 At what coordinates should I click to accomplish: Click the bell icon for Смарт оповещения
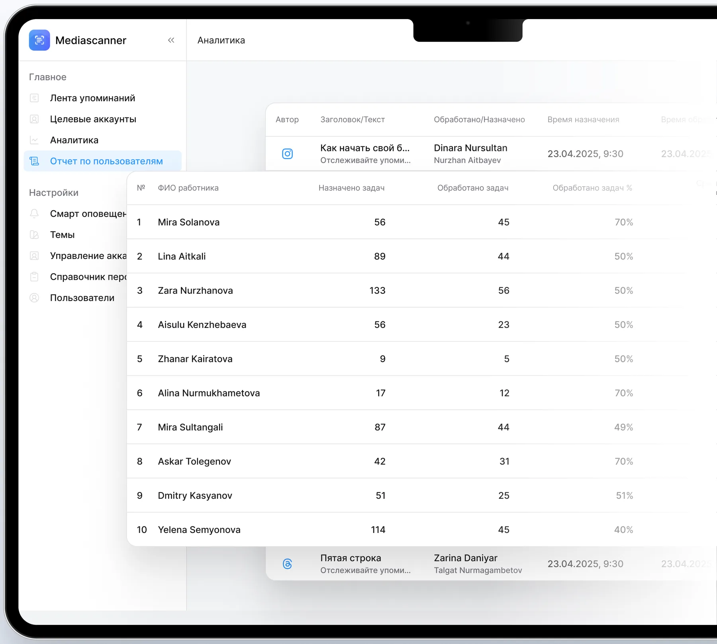(34, 214)
